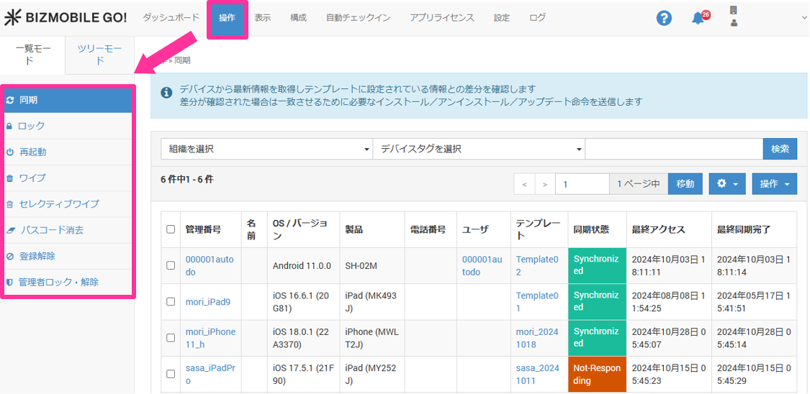810x394 pixels.
Task: Check the box for device mori_iPad9
Action: 171,302
